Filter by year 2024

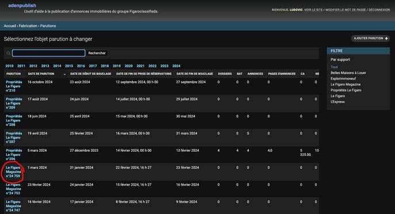point(177,66)
